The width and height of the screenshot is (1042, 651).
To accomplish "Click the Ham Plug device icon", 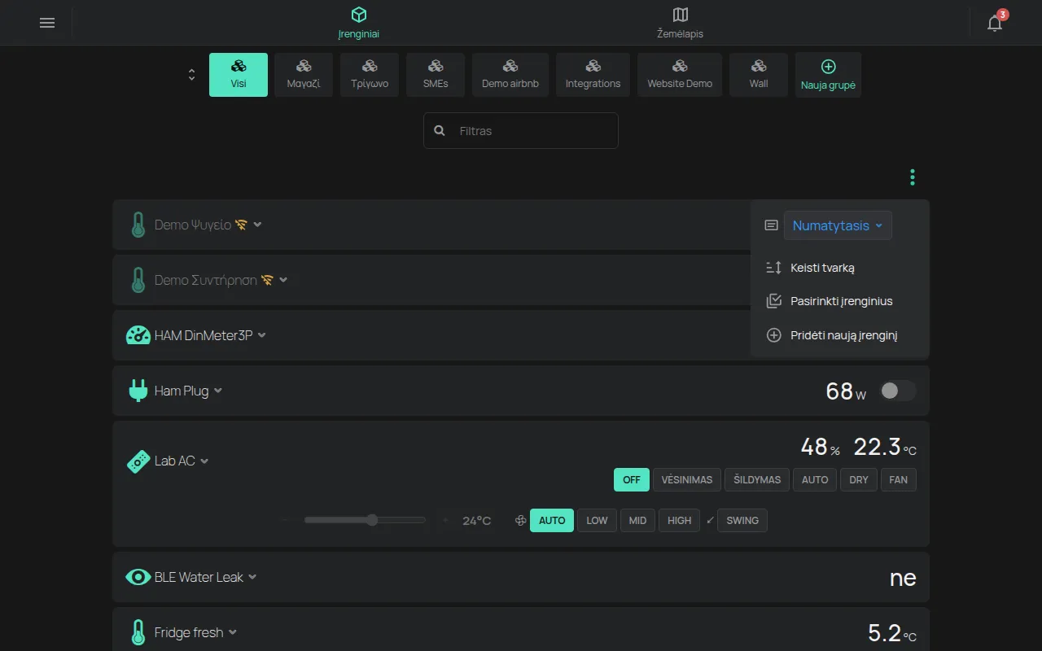I will coord(138,391).
